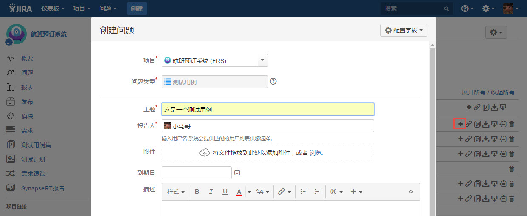This screenshot has height=216, width=527.
Task: Open the 样式 style dropdown
Action: 176,192
